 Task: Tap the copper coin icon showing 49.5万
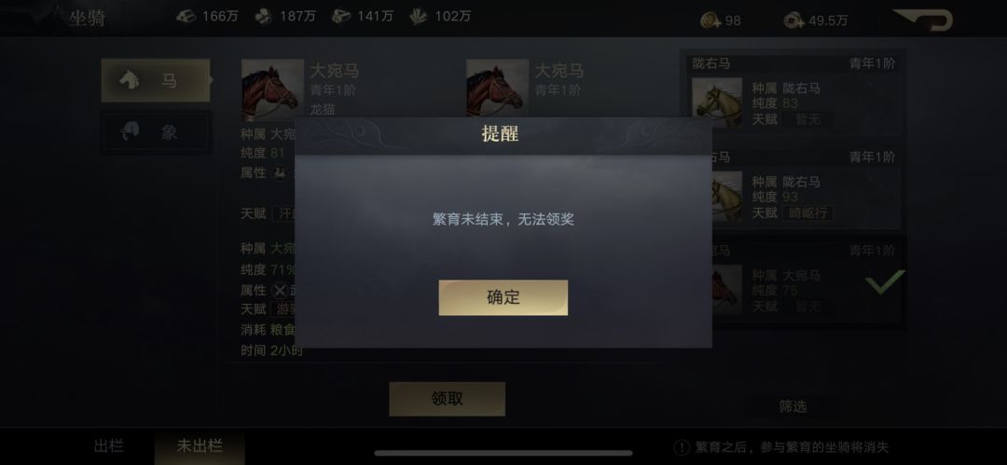pyautogui.click(x=793, y=21)
